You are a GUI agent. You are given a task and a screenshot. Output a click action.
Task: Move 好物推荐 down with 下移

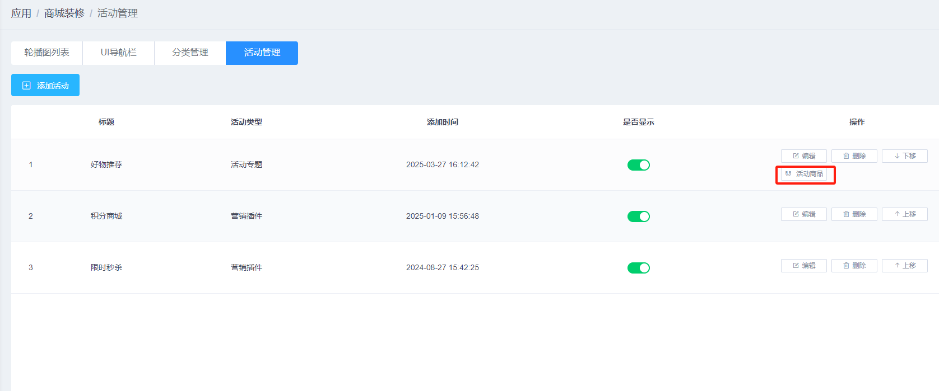coord(904,156)
